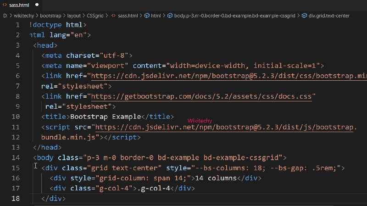
Task: Click symbol icon beside div.grid.text-center
Action: coord(304,16)
